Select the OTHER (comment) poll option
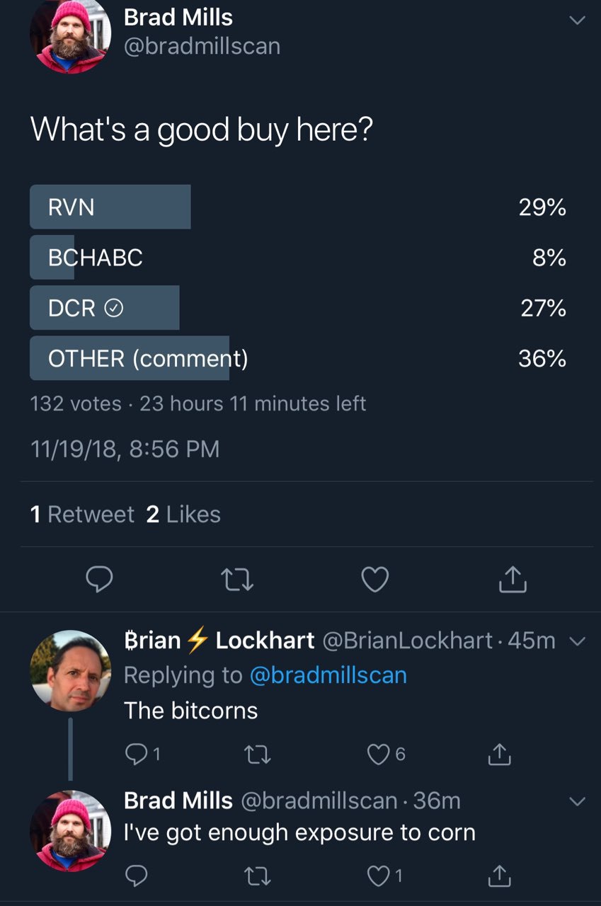 tap(298, 358)
